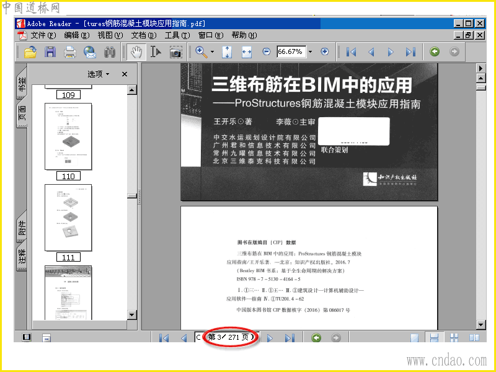Screen dimensions: 496x372
Task: Go to previous page in top toolbar
Action: pos(371,52)
